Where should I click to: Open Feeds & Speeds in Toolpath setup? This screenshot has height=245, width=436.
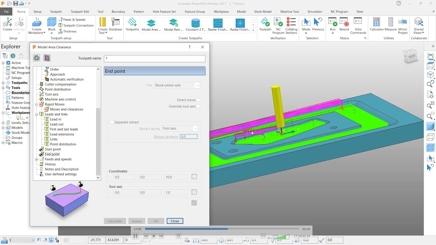(72, 20)
